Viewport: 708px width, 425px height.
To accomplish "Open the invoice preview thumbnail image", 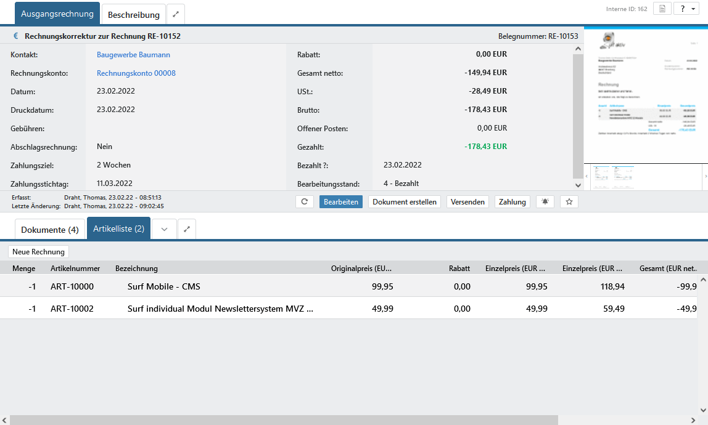I will [x=645, y=94].
